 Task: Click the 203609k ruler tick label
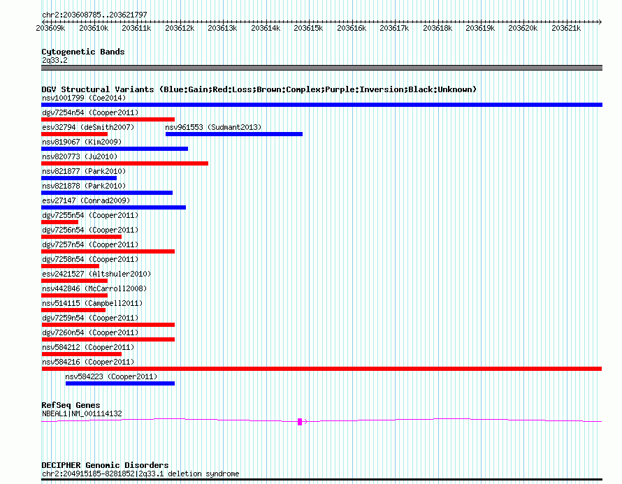pyautogui.click(x=50, y=28)
